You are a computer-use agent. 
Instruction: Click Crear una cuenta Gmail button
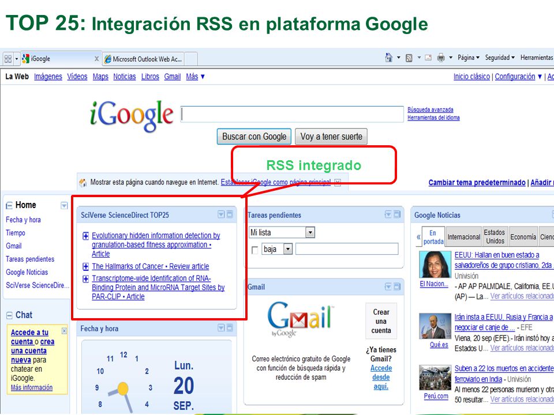tap(381, 321)
